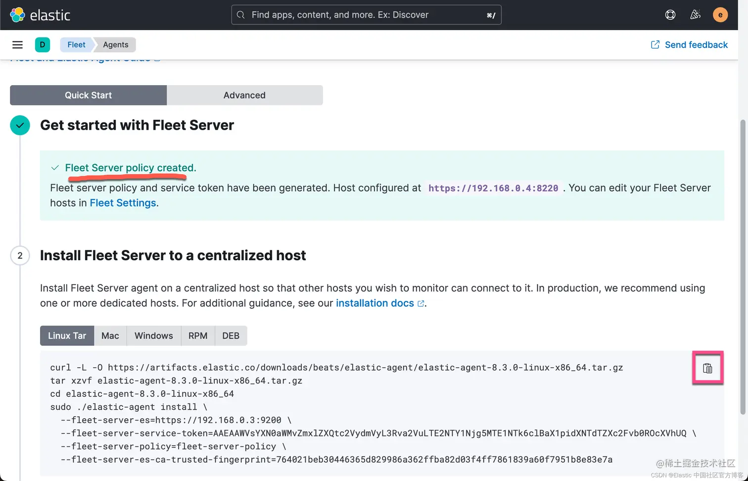Viewport: 748px width, 481px height.
Task: Click the Fleet Server policy created message
Action: pyautogui.click(x=131, y=168)
